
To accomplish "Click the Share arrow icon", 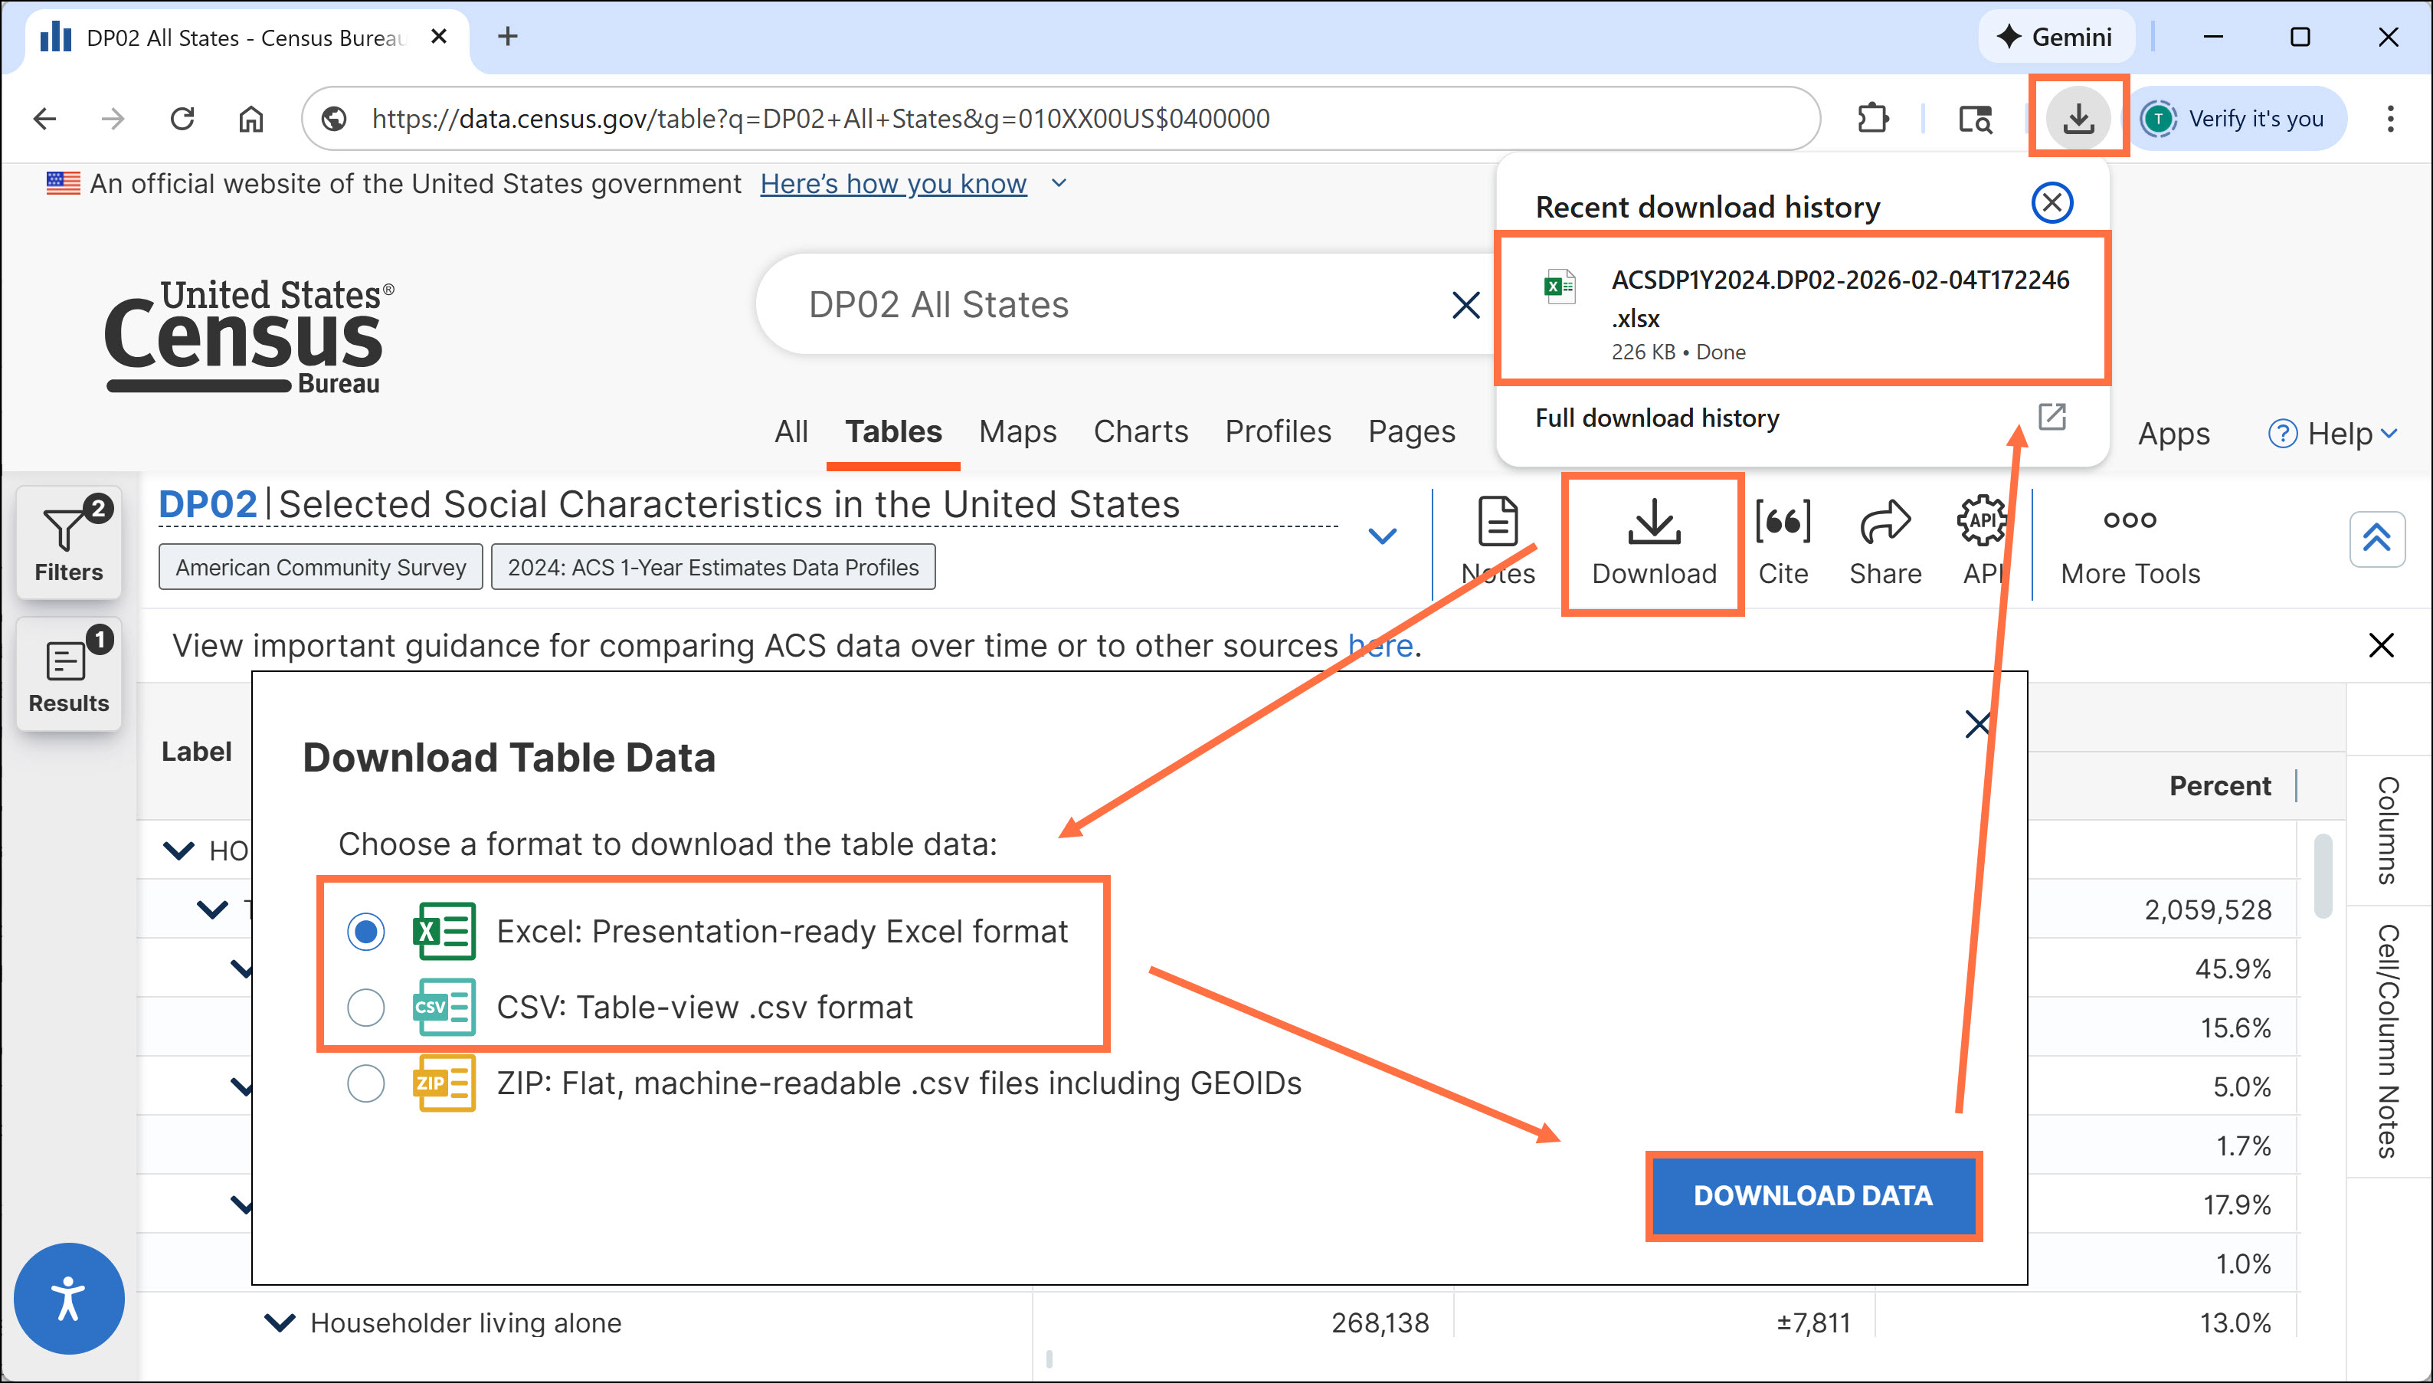I will (x=1884, y=523).
